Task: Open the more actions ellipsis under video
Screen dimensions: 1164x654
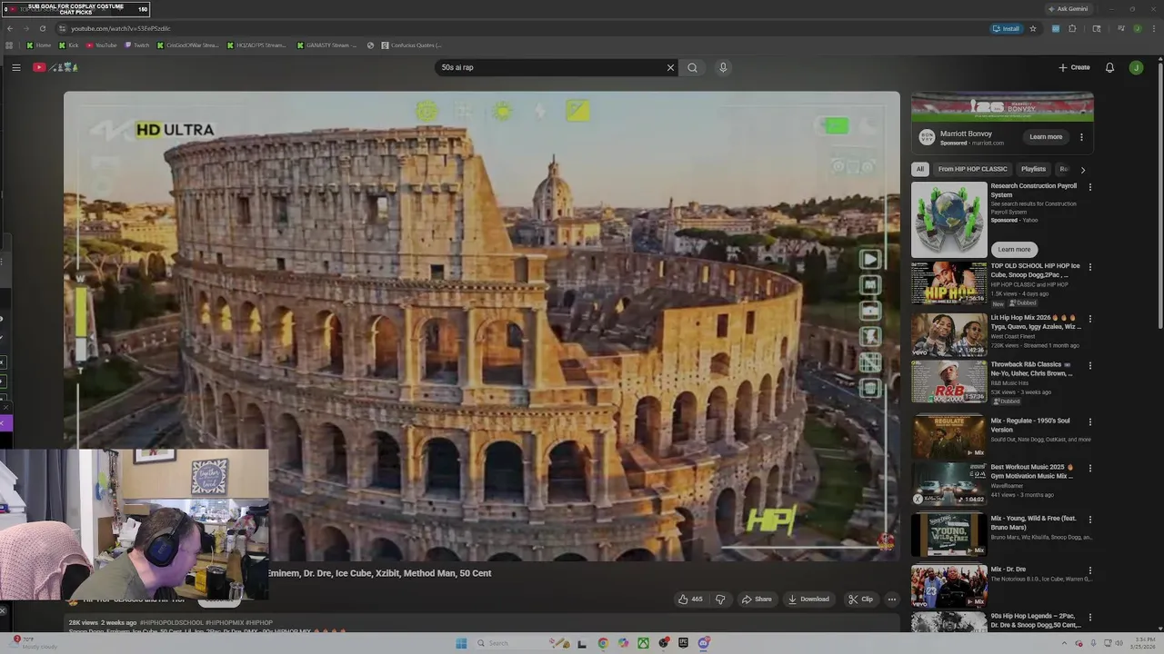Action: [892, 599]
